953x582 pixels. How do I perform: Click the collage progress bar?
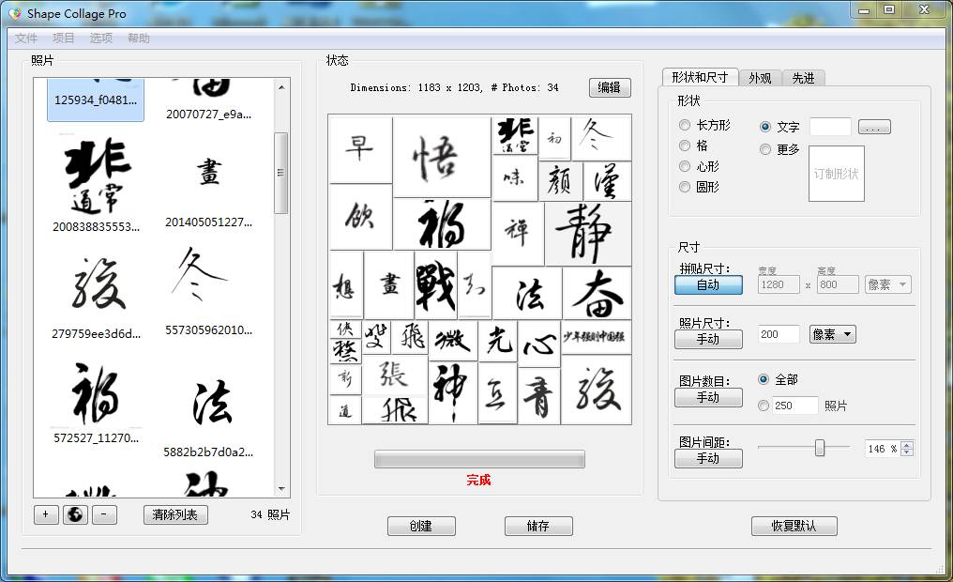click(x=479, y=459)
